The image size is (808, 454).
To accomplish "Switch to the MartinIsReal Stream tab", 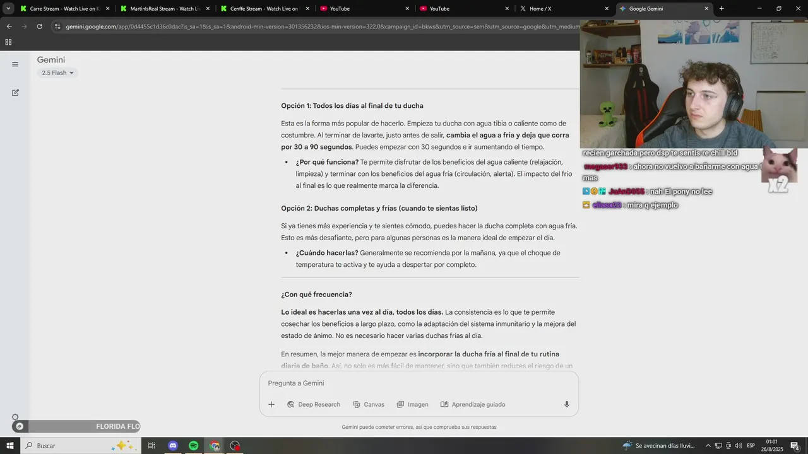I will click(x=164, y=9).
